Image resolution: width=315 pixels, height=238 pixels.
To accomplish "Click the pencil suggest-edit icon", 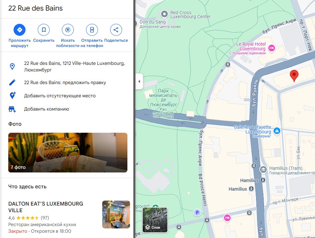I will (x=12, y=82).
